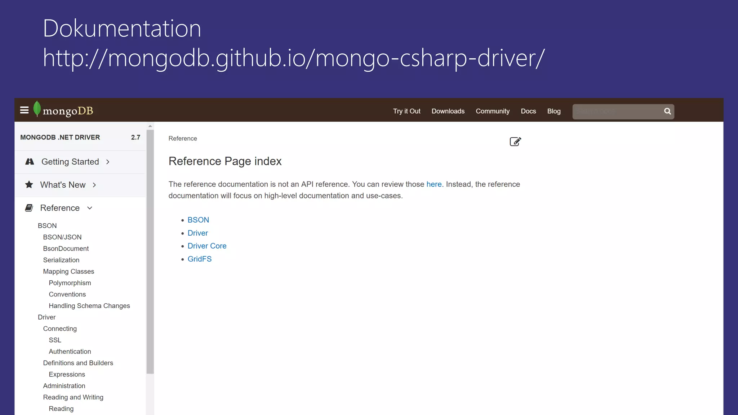Open the hamburger menu icon
This screenshot has height=415, width=738.
tap(24, 110)
